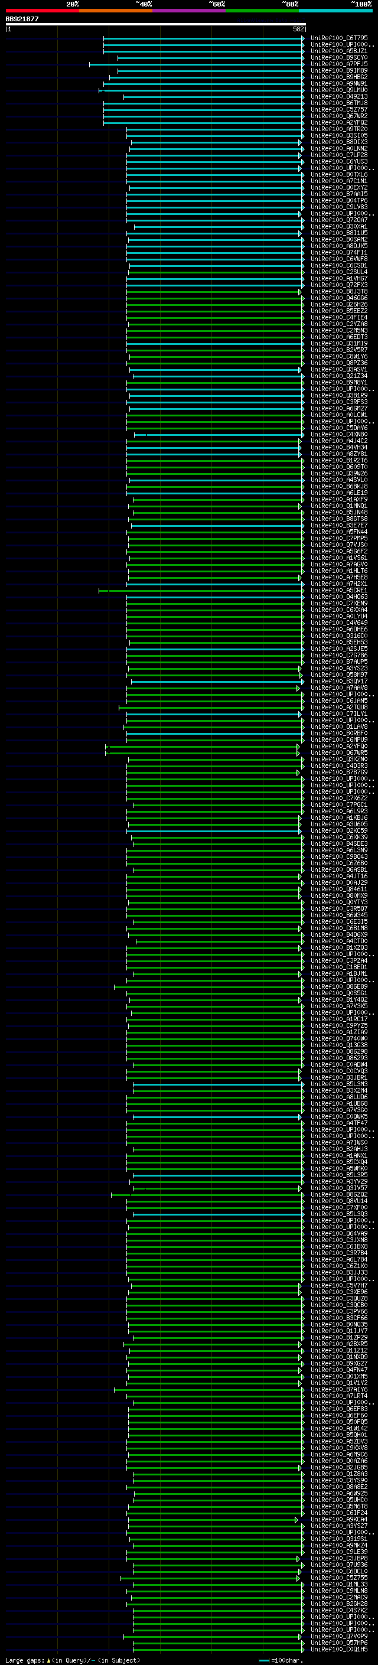Select hit UniRef100_Q67WR2
378x1665 pixels.
point(338,116)
